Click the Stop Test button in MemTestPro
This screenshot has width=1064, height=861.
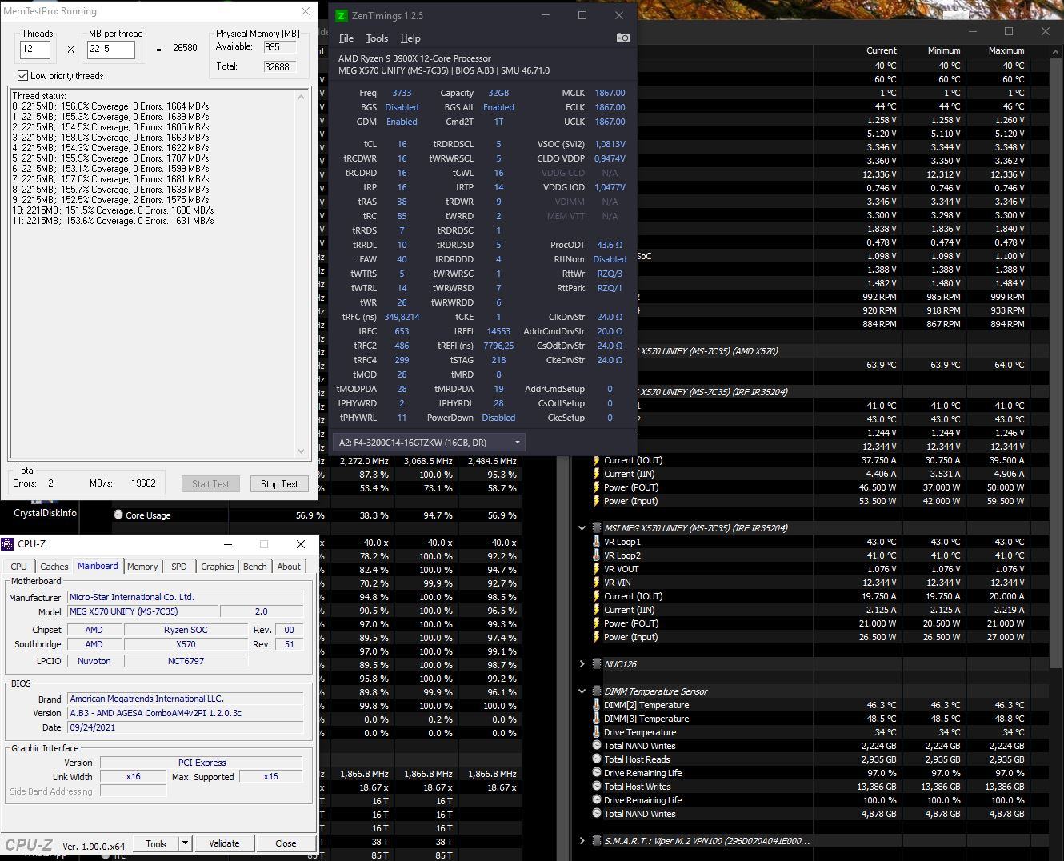coord(279,483)
